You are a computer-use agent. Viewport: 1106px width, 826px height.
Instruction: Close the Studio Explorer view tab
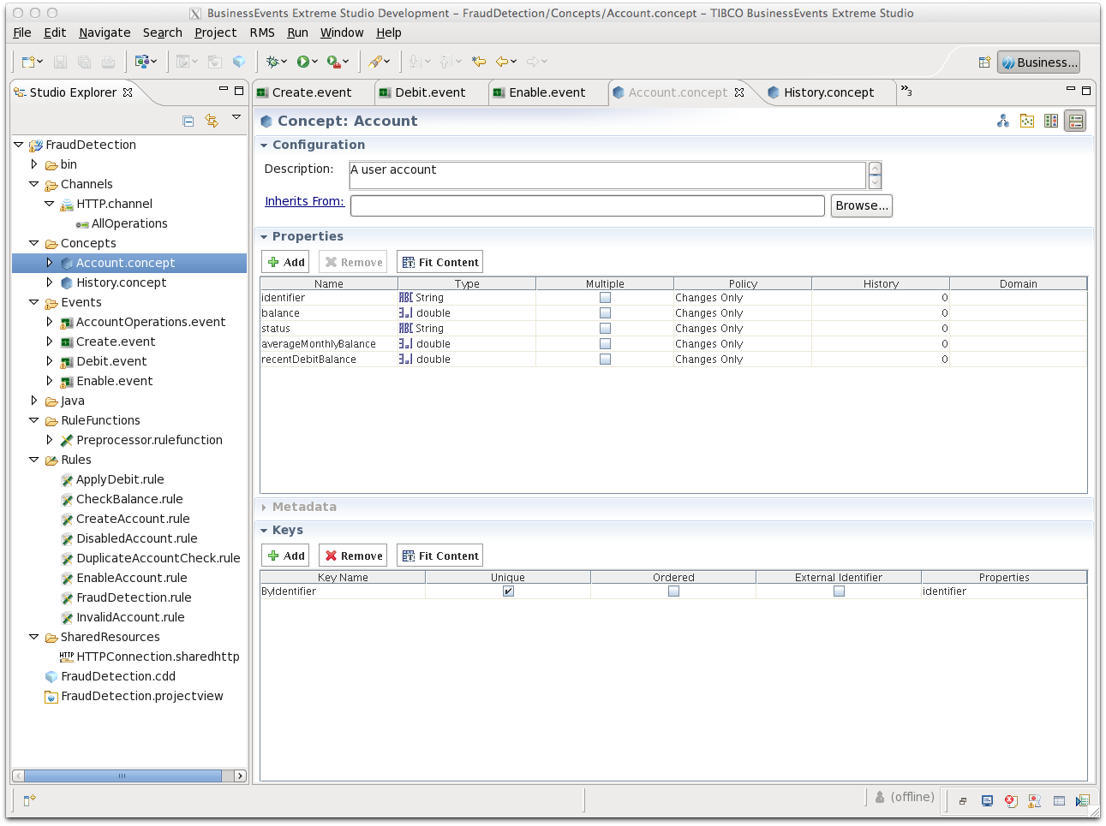coord(128,92)
